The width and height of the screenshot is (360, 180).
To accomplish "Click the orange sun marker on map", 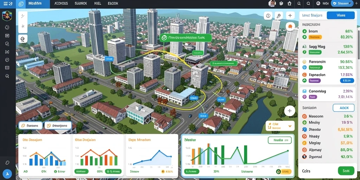I will tap(290, 26).
